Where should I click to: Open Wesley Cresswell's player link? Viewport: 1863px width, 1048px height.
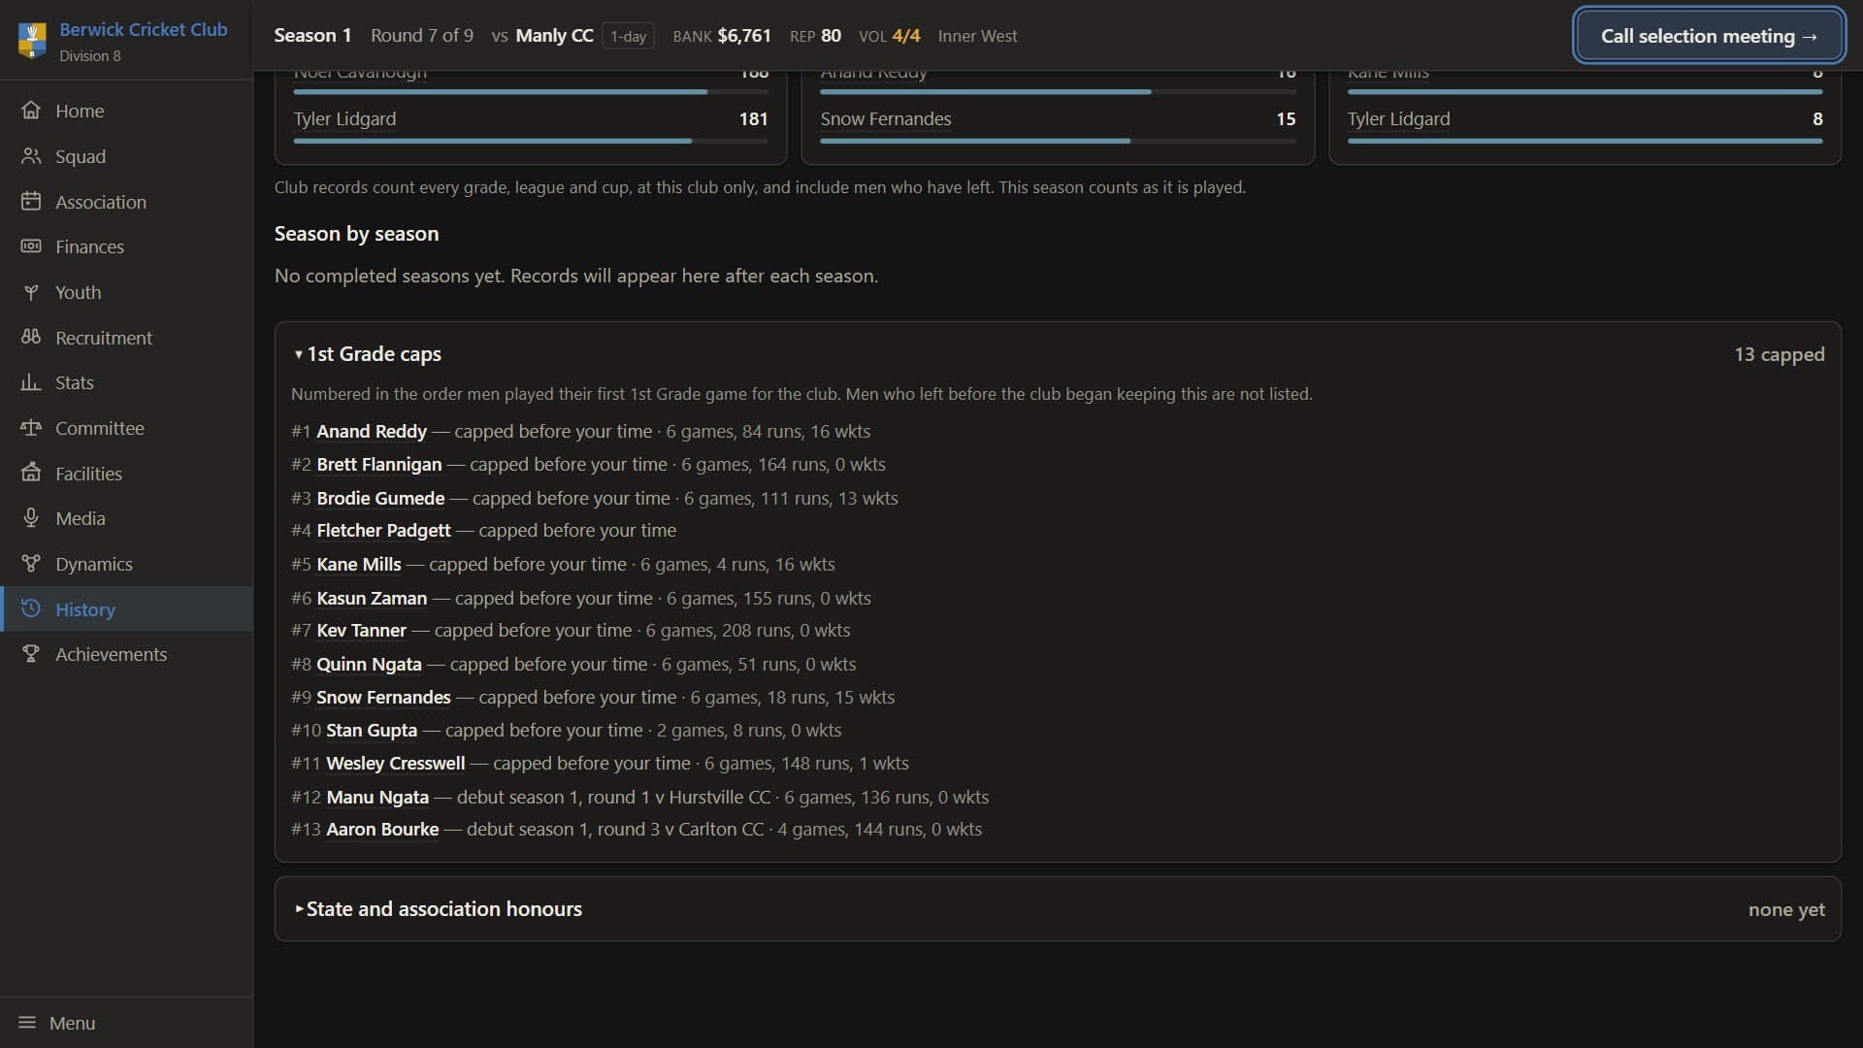point(396,764)
